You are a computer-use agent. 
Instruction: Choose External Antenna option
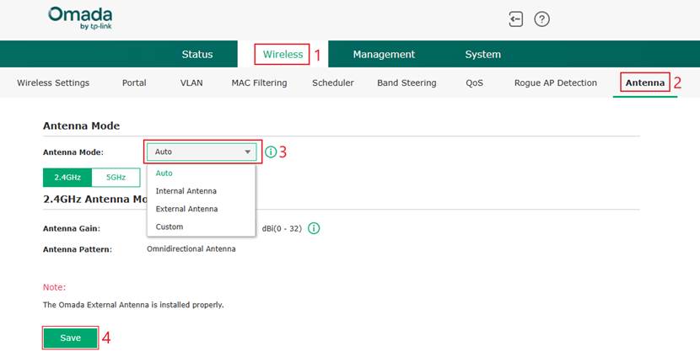[186, 209]
